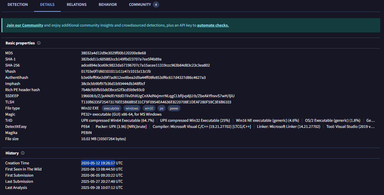Click the win32 file type tag
The image size is (384, 195).
149,108
